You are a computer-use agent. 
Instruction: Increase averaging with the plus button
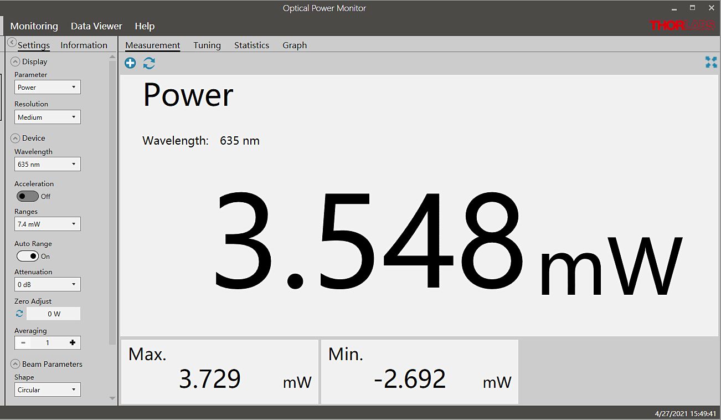[x=72, y=342]
